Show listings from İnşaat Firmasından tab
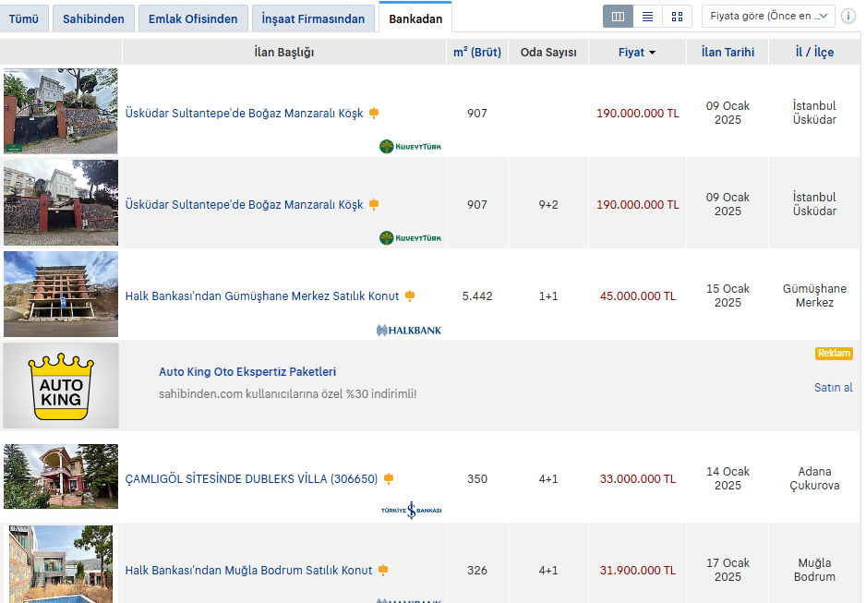 tap(313, 18)
